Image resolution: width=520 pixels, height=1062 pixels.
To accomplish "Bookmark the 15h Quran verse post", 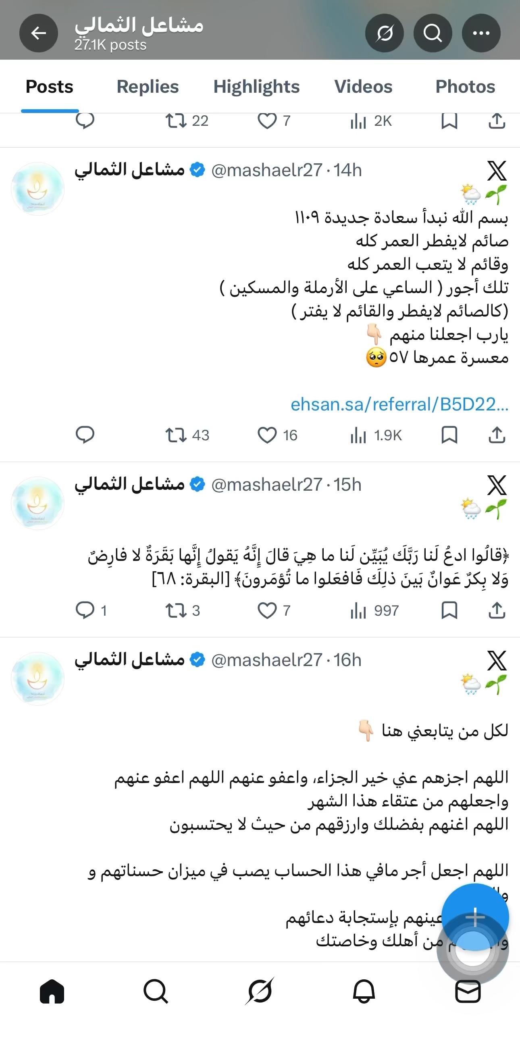I will click(449, 610).
